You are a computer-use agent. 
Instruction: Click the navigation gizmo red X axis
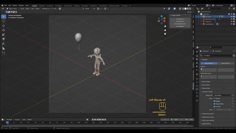[164, 21]
